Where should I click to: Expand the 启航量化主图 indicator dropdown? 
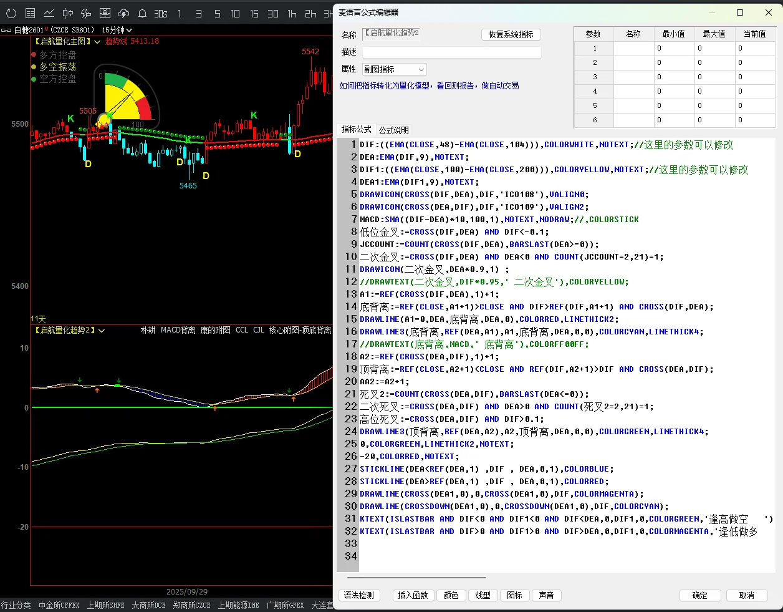[x=97, y=42]
